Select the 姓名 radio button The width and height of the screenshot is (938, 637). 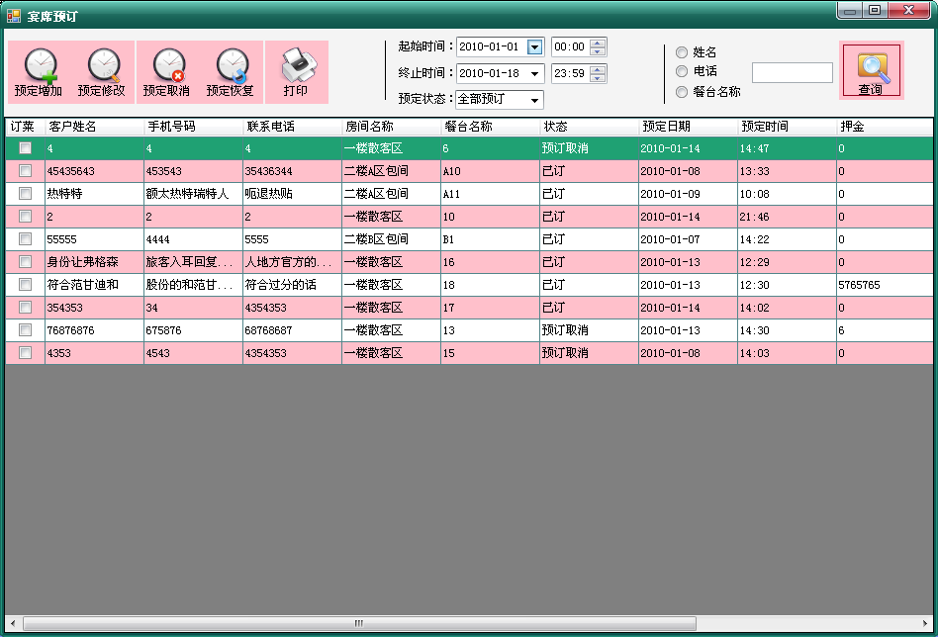(x=682, y=52)
